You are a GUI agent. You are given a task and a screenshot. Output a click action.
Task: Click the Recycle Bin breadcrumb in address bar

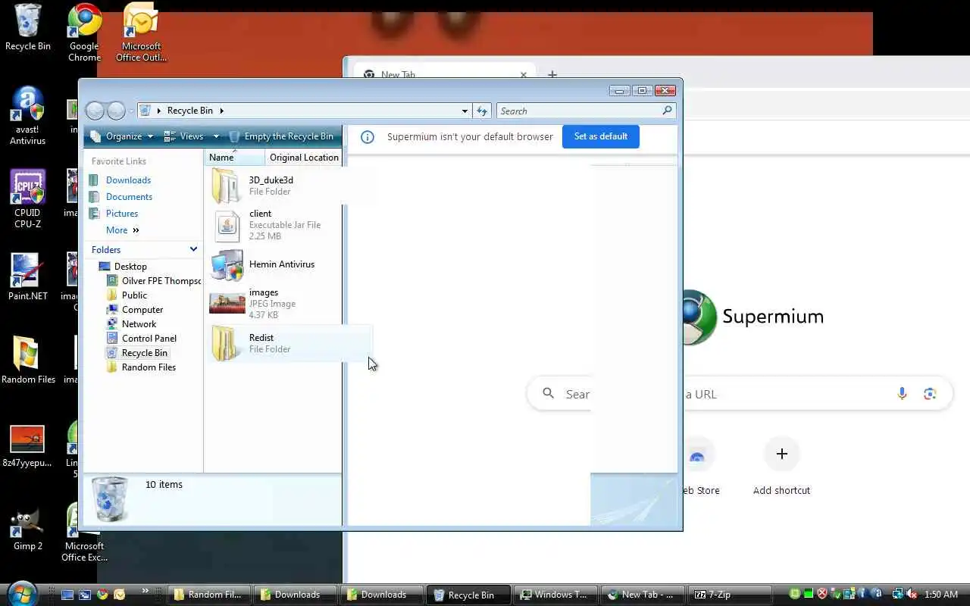pyautogui.click(x=189, y=111)
